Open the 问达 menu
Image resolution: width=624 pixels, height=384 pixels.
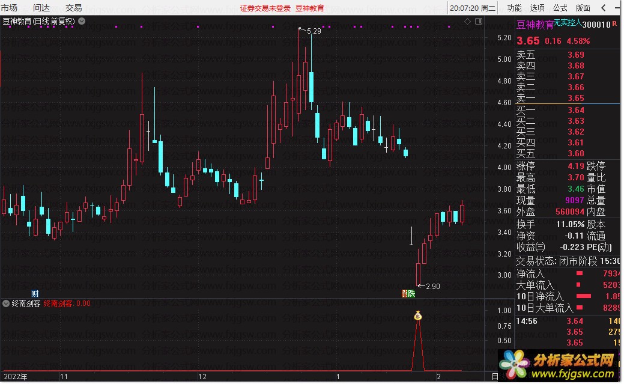[41, 8]
